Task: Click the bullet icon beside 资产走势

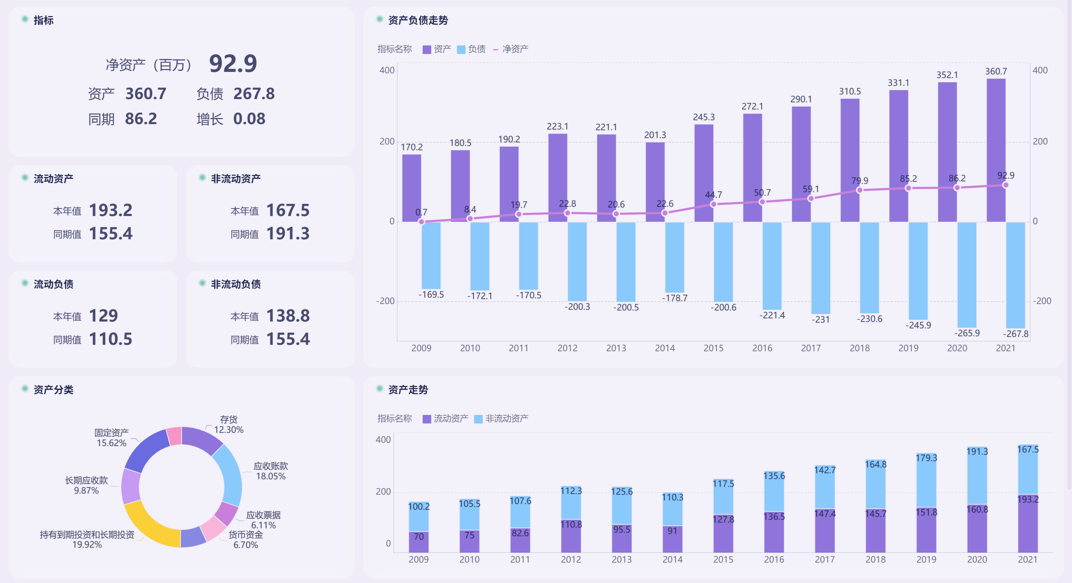Action: coord(379,389)
